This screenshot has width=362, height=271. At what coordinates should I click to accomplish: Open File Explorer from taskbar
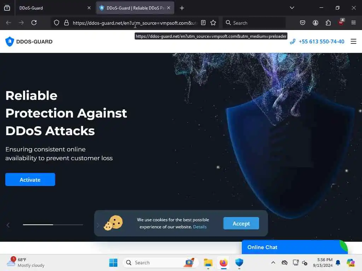[208, 263]
